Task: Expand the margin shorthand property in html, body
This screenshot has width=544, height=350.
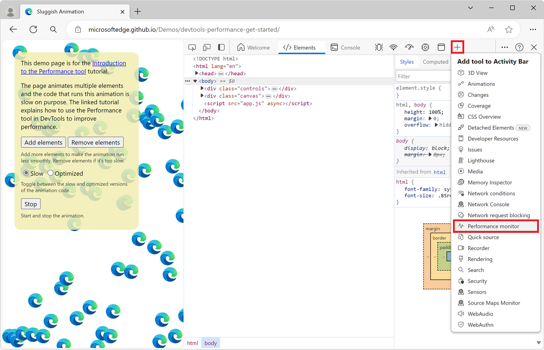Action: (x=430, y=119)
